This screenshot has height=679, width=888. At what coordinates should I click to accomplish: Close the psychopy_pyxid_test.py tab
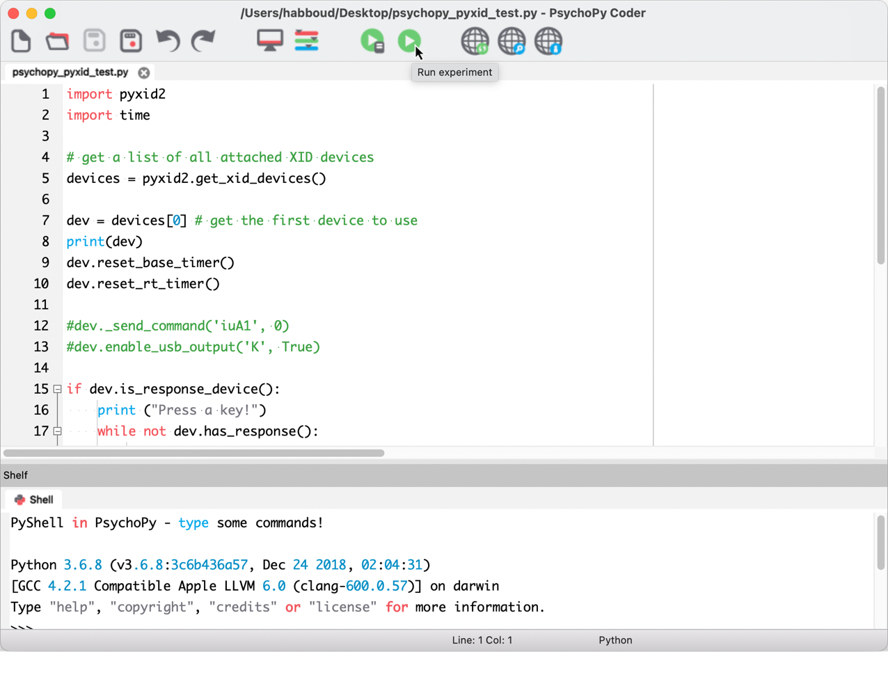pos(144,72)
